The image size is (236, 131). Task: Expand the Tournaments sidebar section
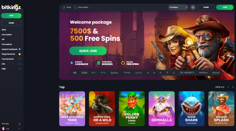(11, 59)
